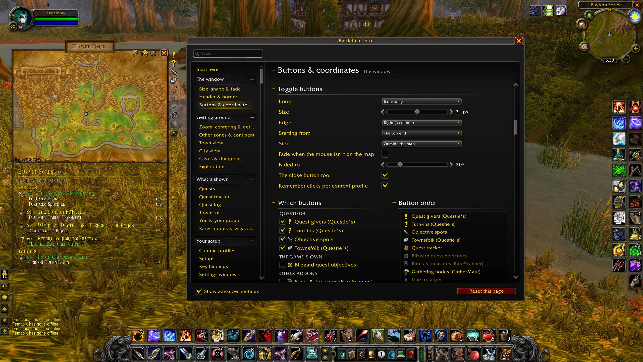Click the Search field in the settings window
Image resolution: width=643 pixels, height=362 pixels.
tap(228, 53)
